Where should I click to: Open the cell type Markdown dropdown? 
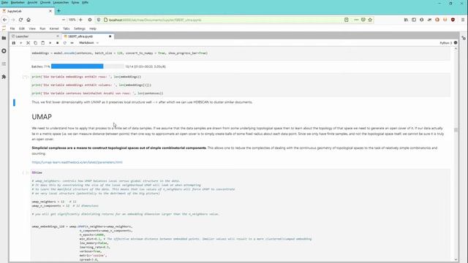[88, 43]
